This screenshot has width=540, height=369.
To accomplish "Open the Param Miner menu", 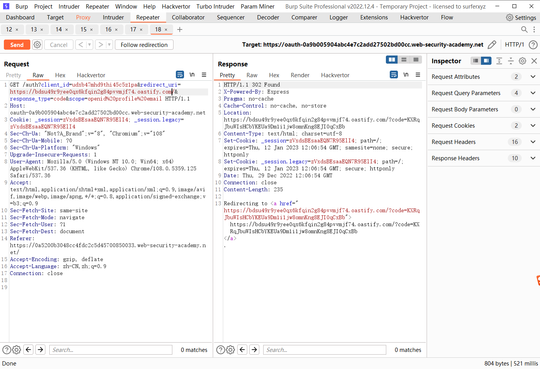I will [257, 7].
